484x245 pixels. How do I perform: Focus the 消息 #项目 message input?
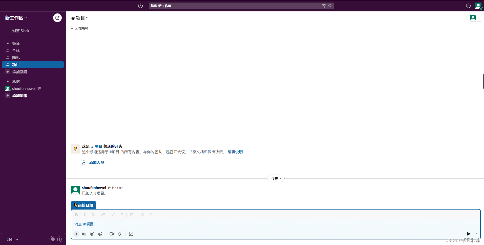click(x=276, y=224)
